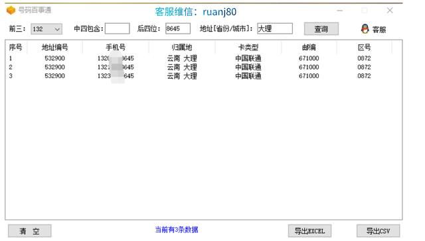The height and width of the screenshot is (241, 425).
Task: Select row 1 by its sequence number
Action: point(11,58)
